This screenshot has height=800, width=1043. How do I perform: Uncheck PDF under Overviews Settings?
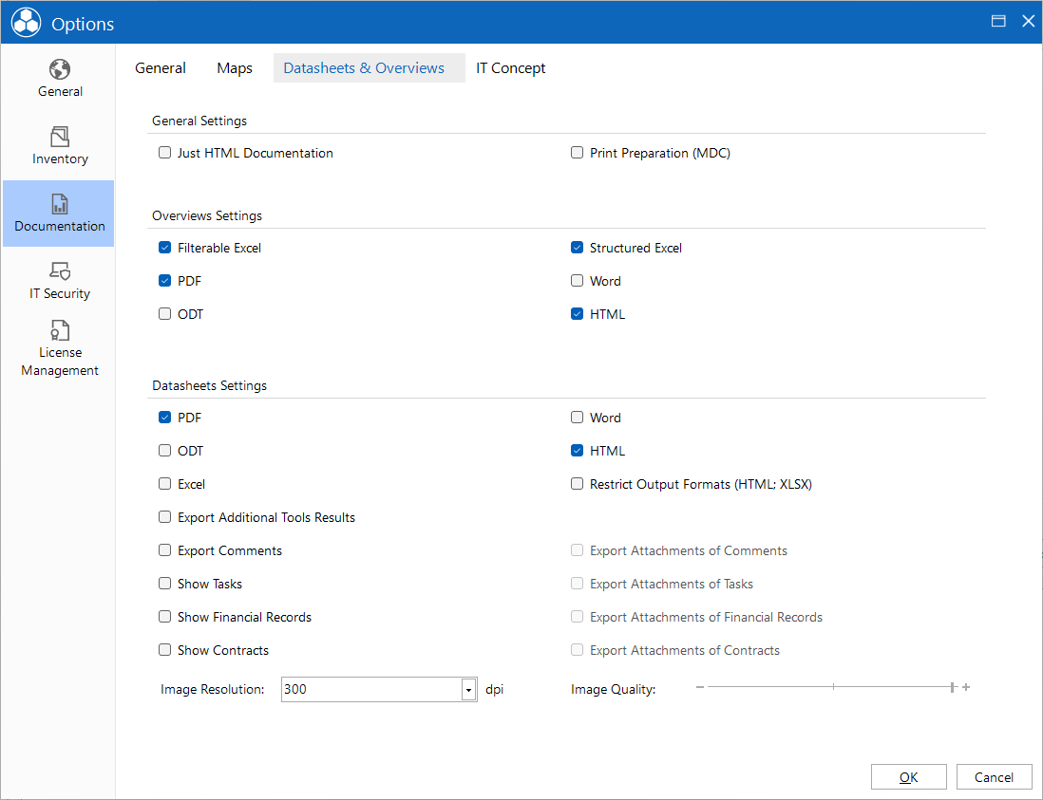click(x=165, y=281)
